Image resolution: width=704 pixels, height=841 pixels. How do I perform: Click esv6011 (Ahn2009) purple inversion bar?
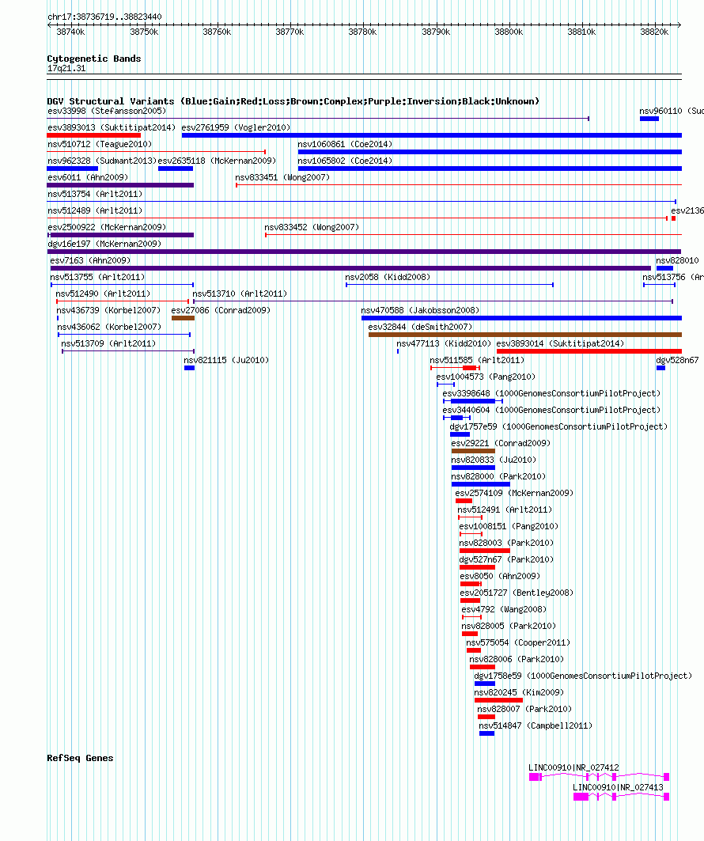pyautogui.click(x=120, y=185)
